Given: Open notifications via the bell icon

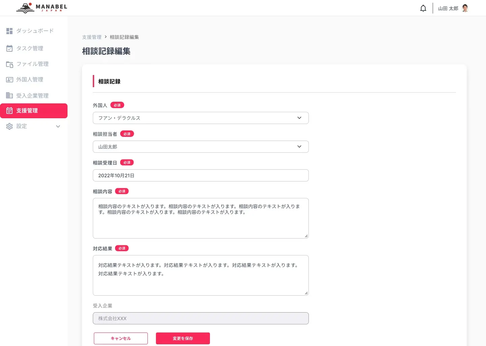Looking at the screenshot, I should click(x=423, y=8).
